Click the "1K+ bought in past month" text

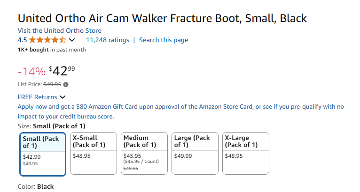pos(52,50)
